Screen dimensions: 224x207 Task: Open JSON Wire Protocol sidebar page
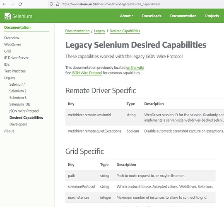click(x=24, y=111)
